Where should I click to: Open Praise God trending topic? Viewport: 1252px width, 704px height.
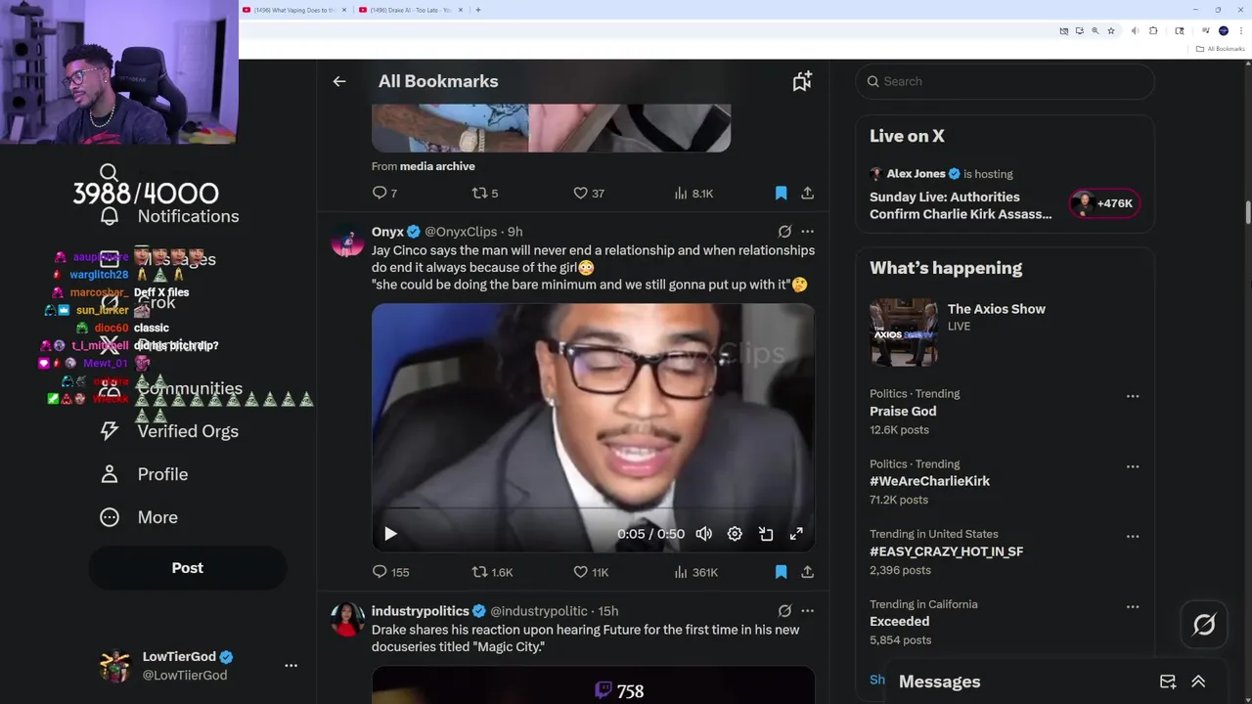point(903,412)
